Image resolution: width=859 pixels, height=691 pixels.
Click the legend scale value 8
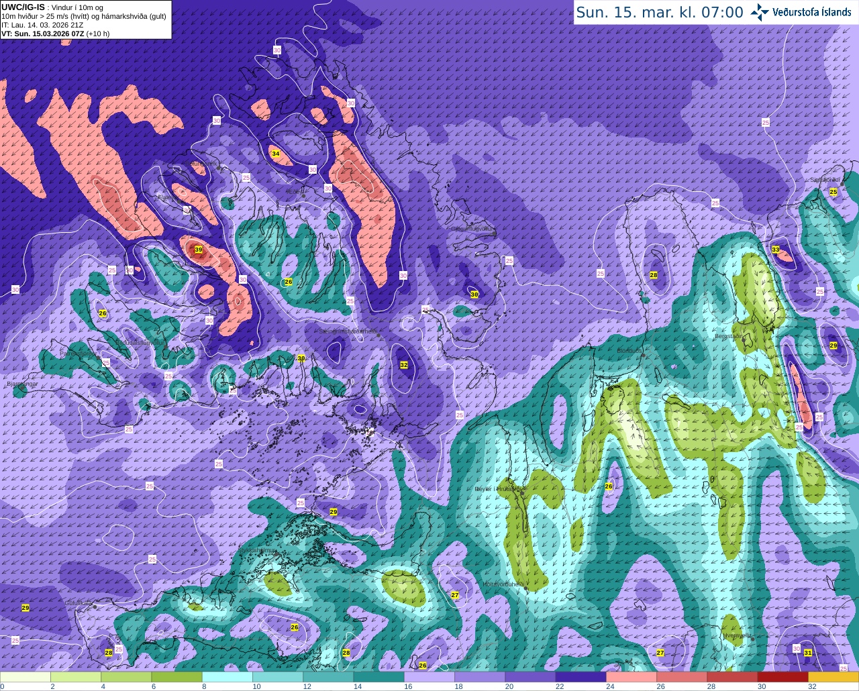tap(203, 686)
